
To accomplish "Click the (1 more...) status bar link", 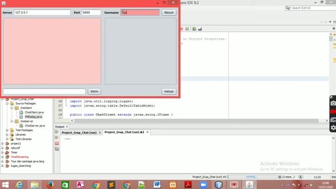I will tap(288, 177).
